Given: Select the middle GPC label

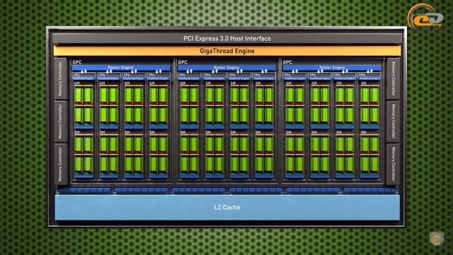Looking at the screenshot, I should click(x=183, y=62).
